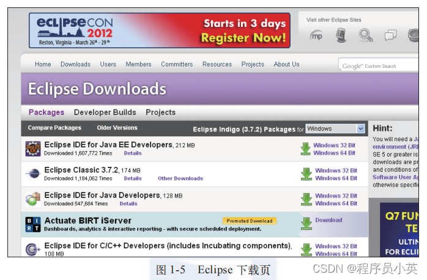Switch to the Developer Builds tab
427x280 pixels.
pyautogui.click(x=105, y=112)
